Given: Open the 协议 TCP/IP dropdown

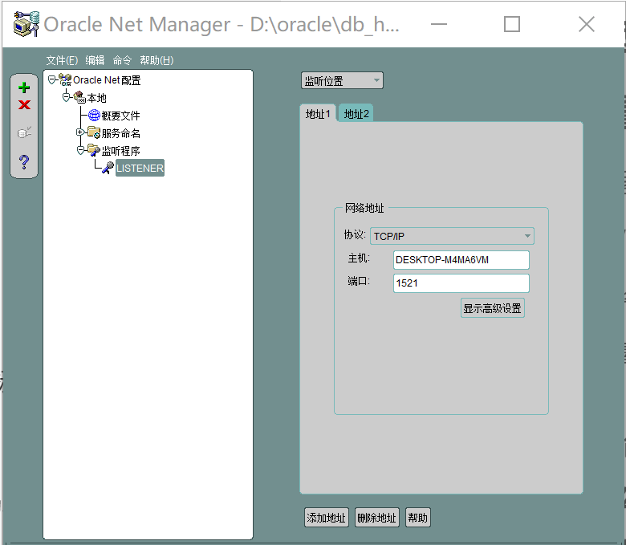Looking at the screenshot, I should (452, 236).
